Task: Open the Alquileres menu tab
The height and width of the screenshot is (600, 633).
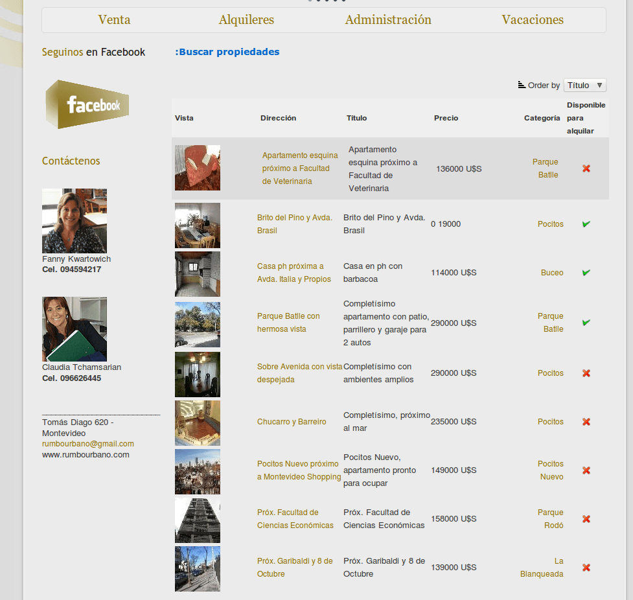Action: 246,20
